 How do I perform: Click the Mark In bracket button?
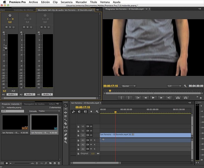coord(121,98)
